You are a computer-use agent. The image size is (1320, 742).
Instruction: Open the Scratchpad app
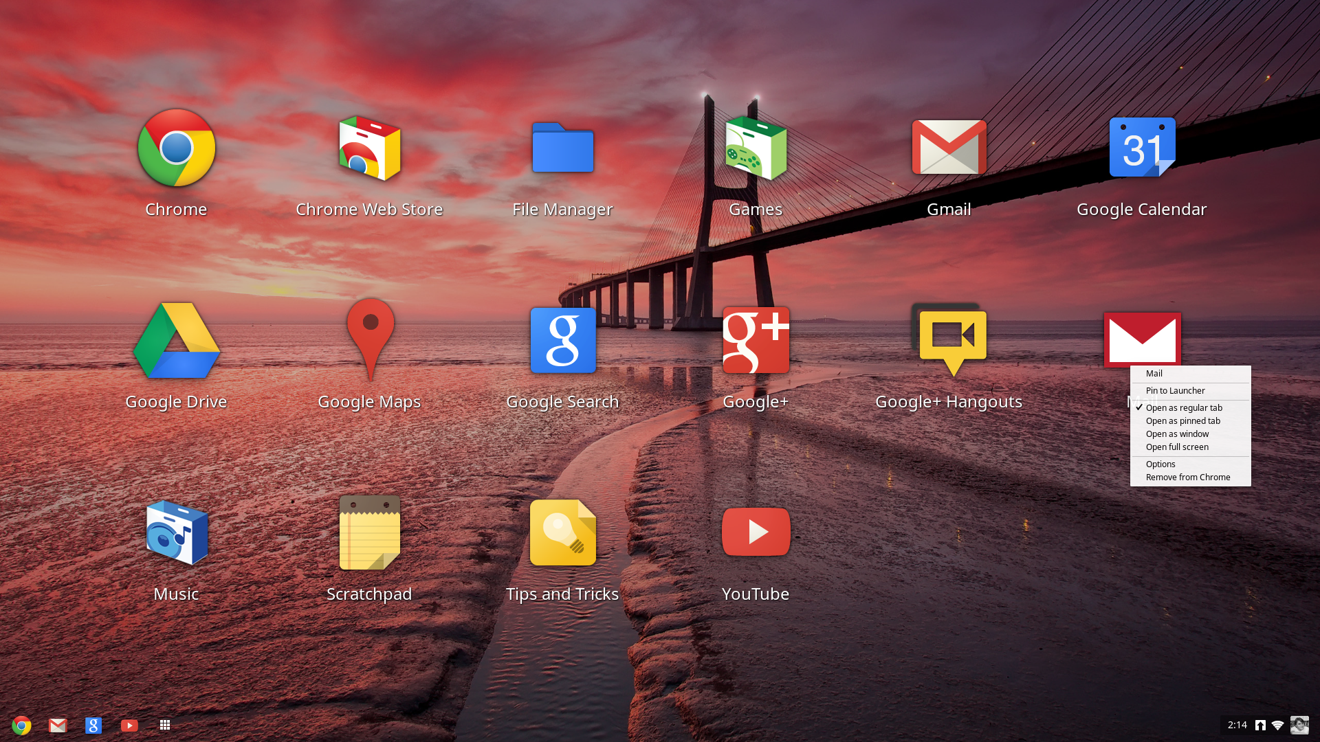coord(369,534)
